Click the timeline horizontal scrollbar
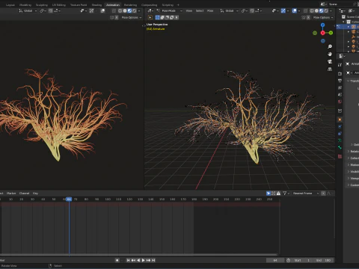This screenshot has width=359, height=269. pos(138,255)
